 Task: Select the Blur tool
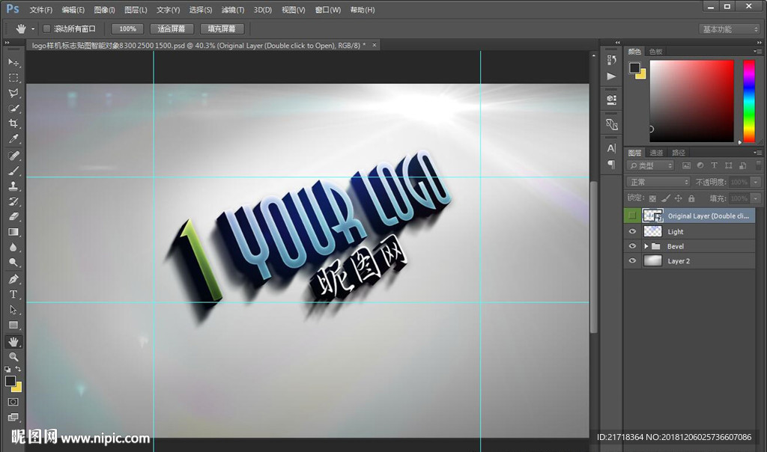click(x=13, y=247)
